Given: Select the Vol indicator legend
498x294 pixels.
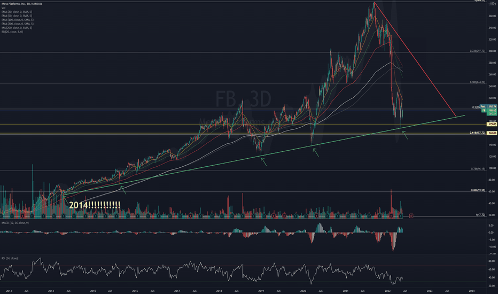Looking at the screenshot, I should pyautogui.click(x=4, y=7).
